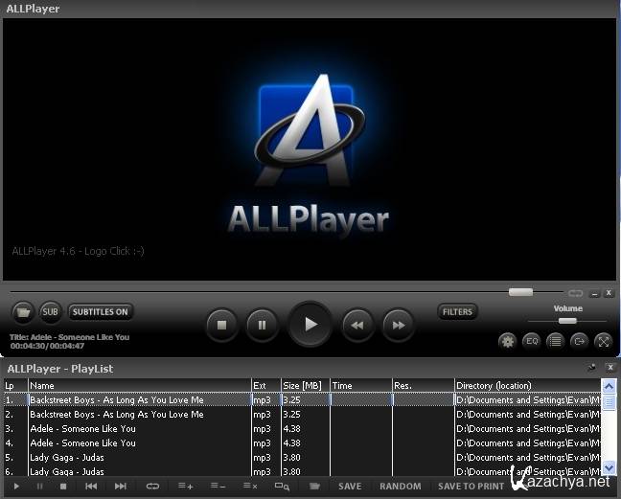Open the FILTERS panel
This screenshot has width=621, height=499.
pos(457,311)
